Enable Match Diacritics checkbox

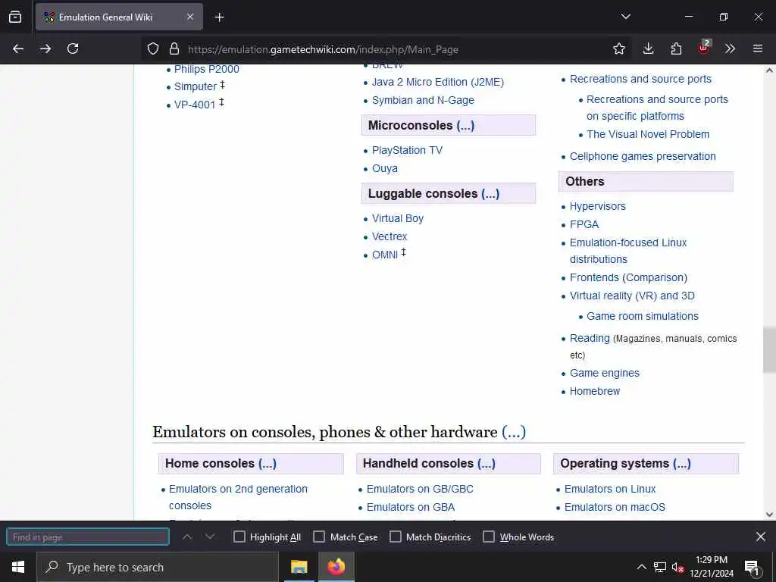[396, 537]
